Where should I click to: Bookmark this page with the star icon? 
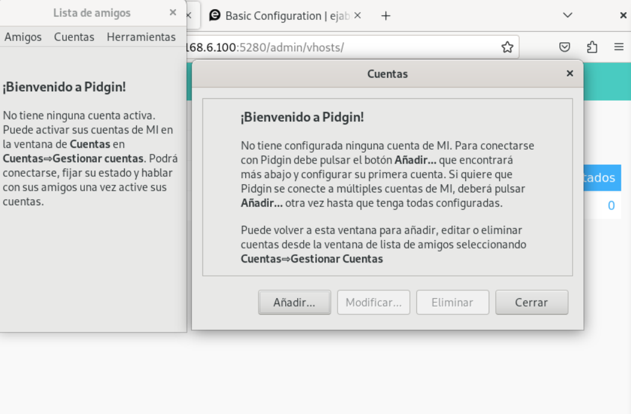[507, 47]
